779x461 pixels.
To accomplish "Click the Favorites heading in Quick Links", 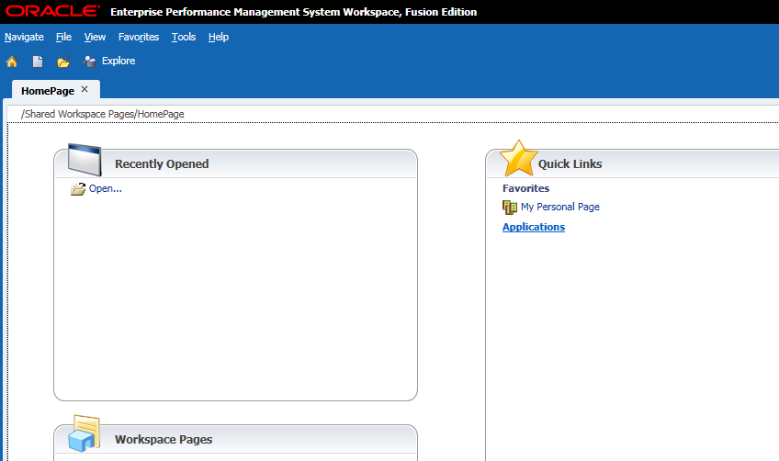I will (x=525, y=188).
